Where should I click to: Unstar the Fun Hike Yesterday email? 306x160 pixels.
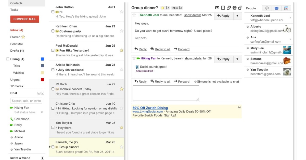(122, 50)
